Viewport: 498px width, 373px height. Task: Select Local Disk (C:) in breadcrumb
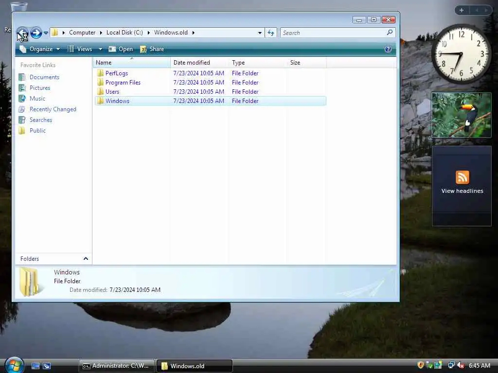124,33
